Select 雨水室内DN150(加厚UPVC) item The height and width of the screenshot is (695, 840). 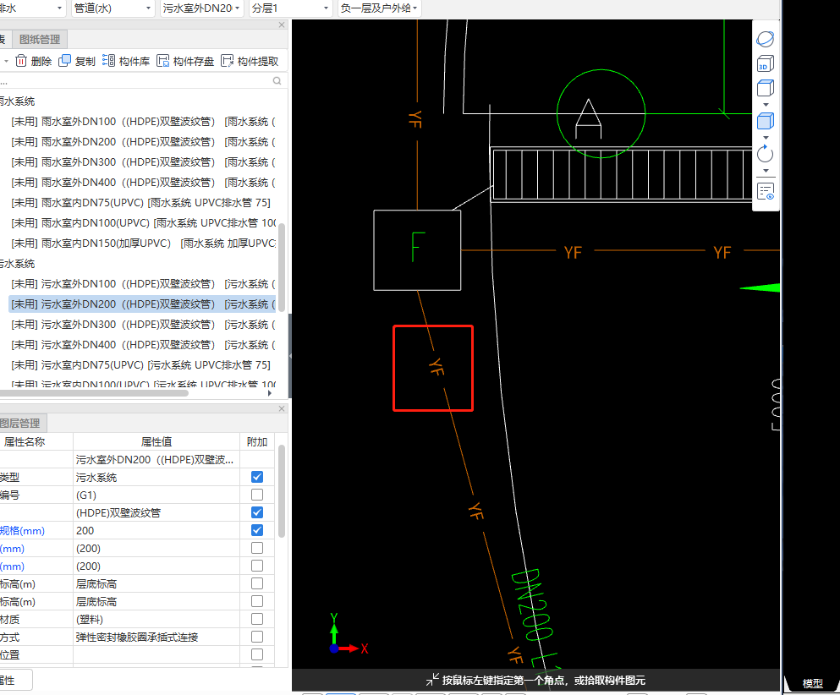[x=143, y=244]
